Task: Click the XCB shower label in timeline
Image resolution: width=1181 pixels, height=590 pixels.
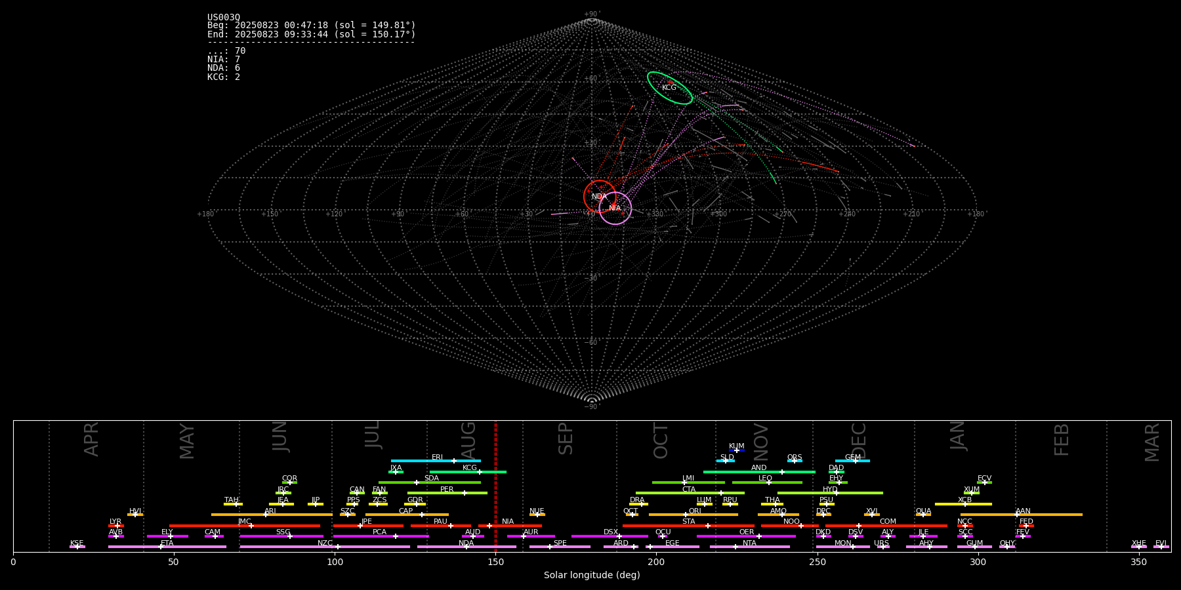Action: coord(964,500)
